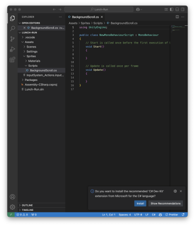Open the Search view in activity bar

pyautogui.click(x=12, y=28)
